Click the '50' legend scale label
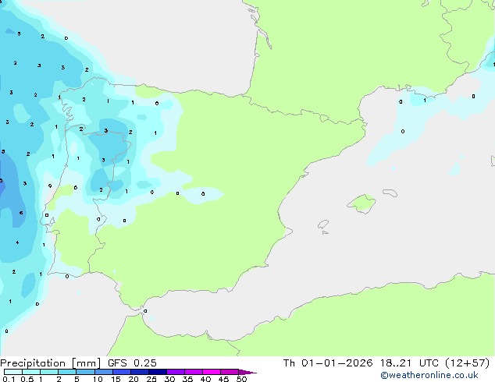This screenshot has width=495, height=382. pos(241,379)
